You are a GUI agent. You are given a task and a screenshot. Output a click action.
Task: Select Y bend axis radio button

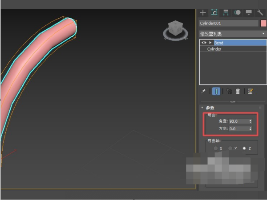coord(230,148)
